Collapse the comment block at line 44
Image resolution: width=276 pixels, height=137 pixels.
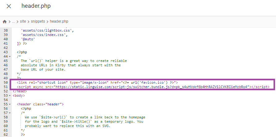click(x=10, y=56)
